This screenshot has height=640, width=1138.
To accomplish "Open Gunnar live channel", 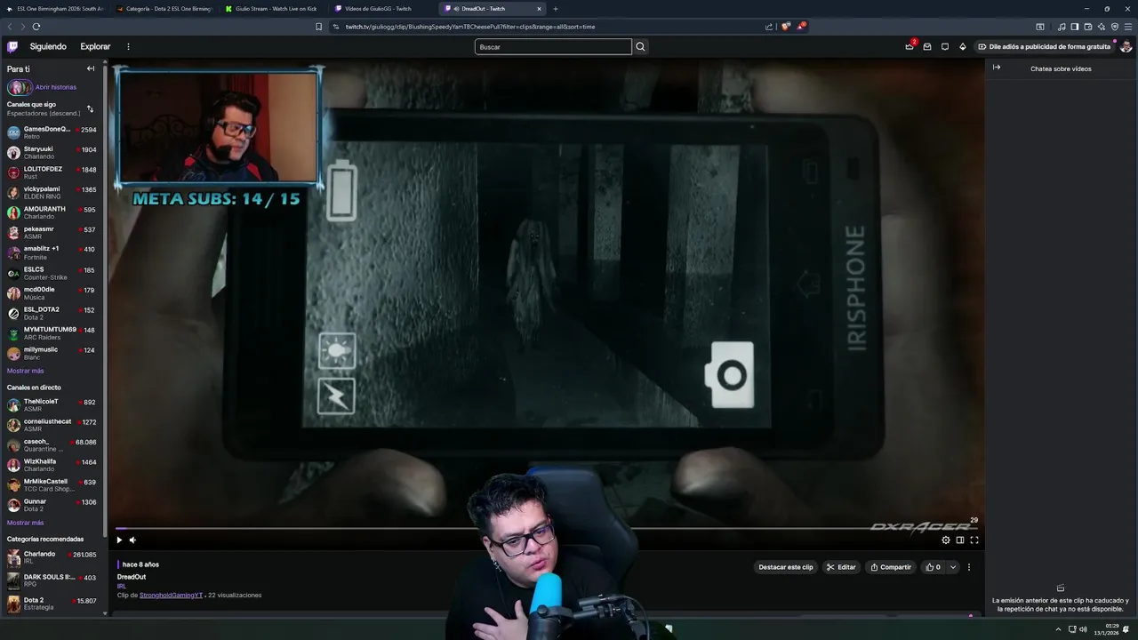I will click(52, 505).
